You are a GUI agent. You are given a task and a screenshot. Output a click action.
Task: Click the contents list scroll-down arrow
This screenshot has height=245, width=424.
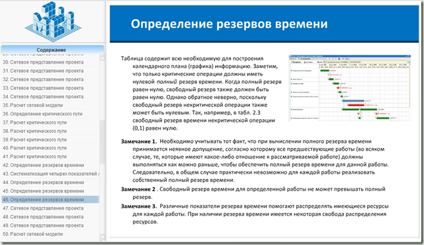(x=102, y=237)
